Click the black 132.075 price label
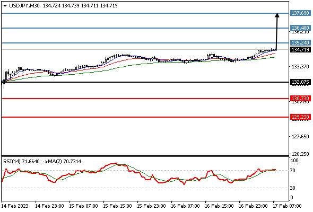313x212 pixels. click(300, 82)
